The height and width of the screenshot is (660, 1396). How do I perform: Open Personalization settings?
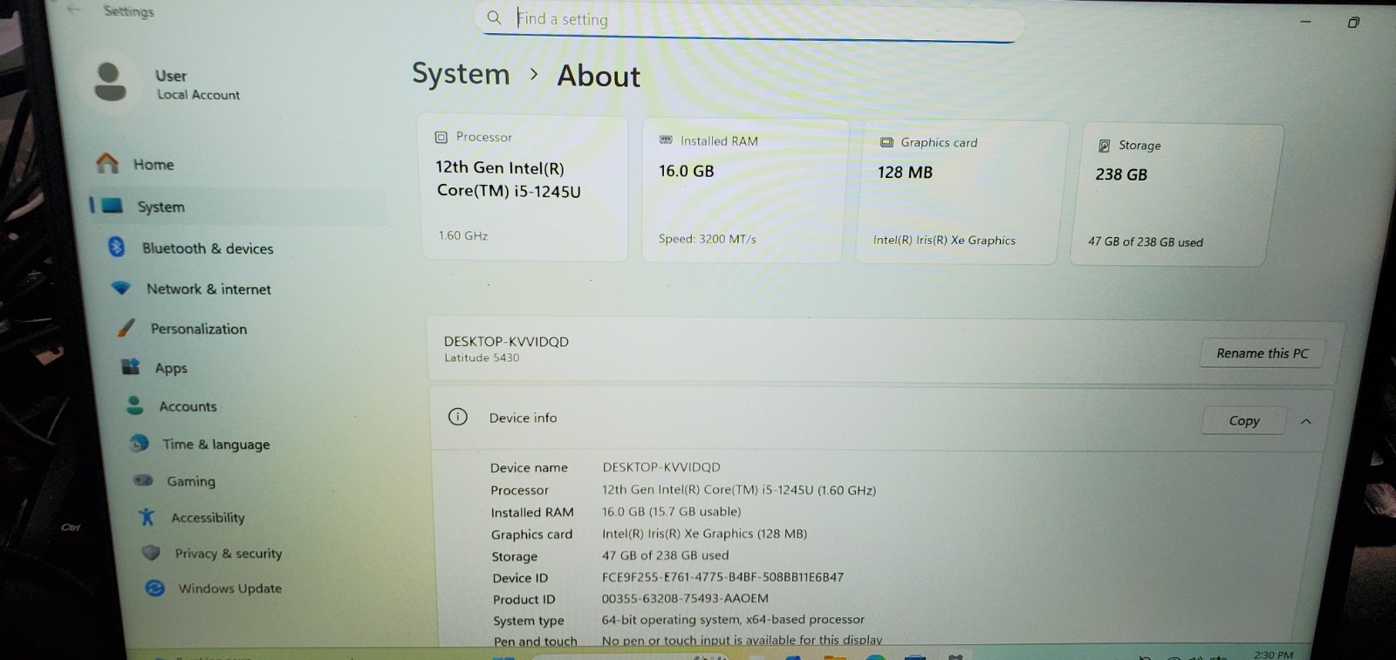199,329
